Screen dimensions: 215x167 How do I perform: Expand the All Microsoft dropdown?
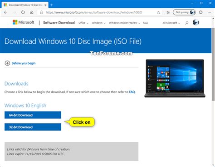[x=171, y=23]
